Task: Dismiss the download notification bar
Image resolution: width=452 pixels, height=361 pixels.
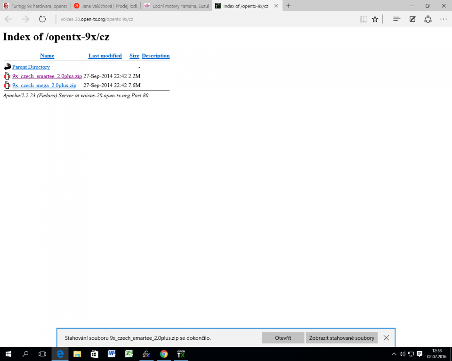Action: 386,338
